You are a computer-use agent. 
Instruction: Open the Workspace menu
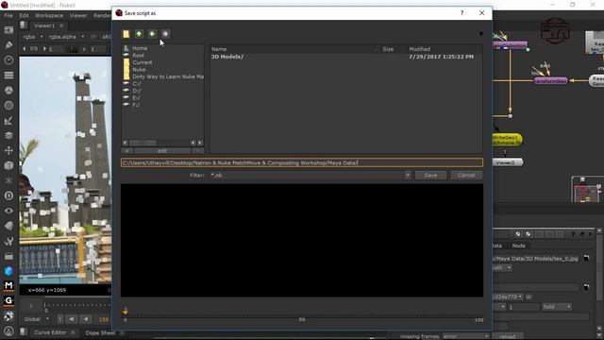pos(49,16)
